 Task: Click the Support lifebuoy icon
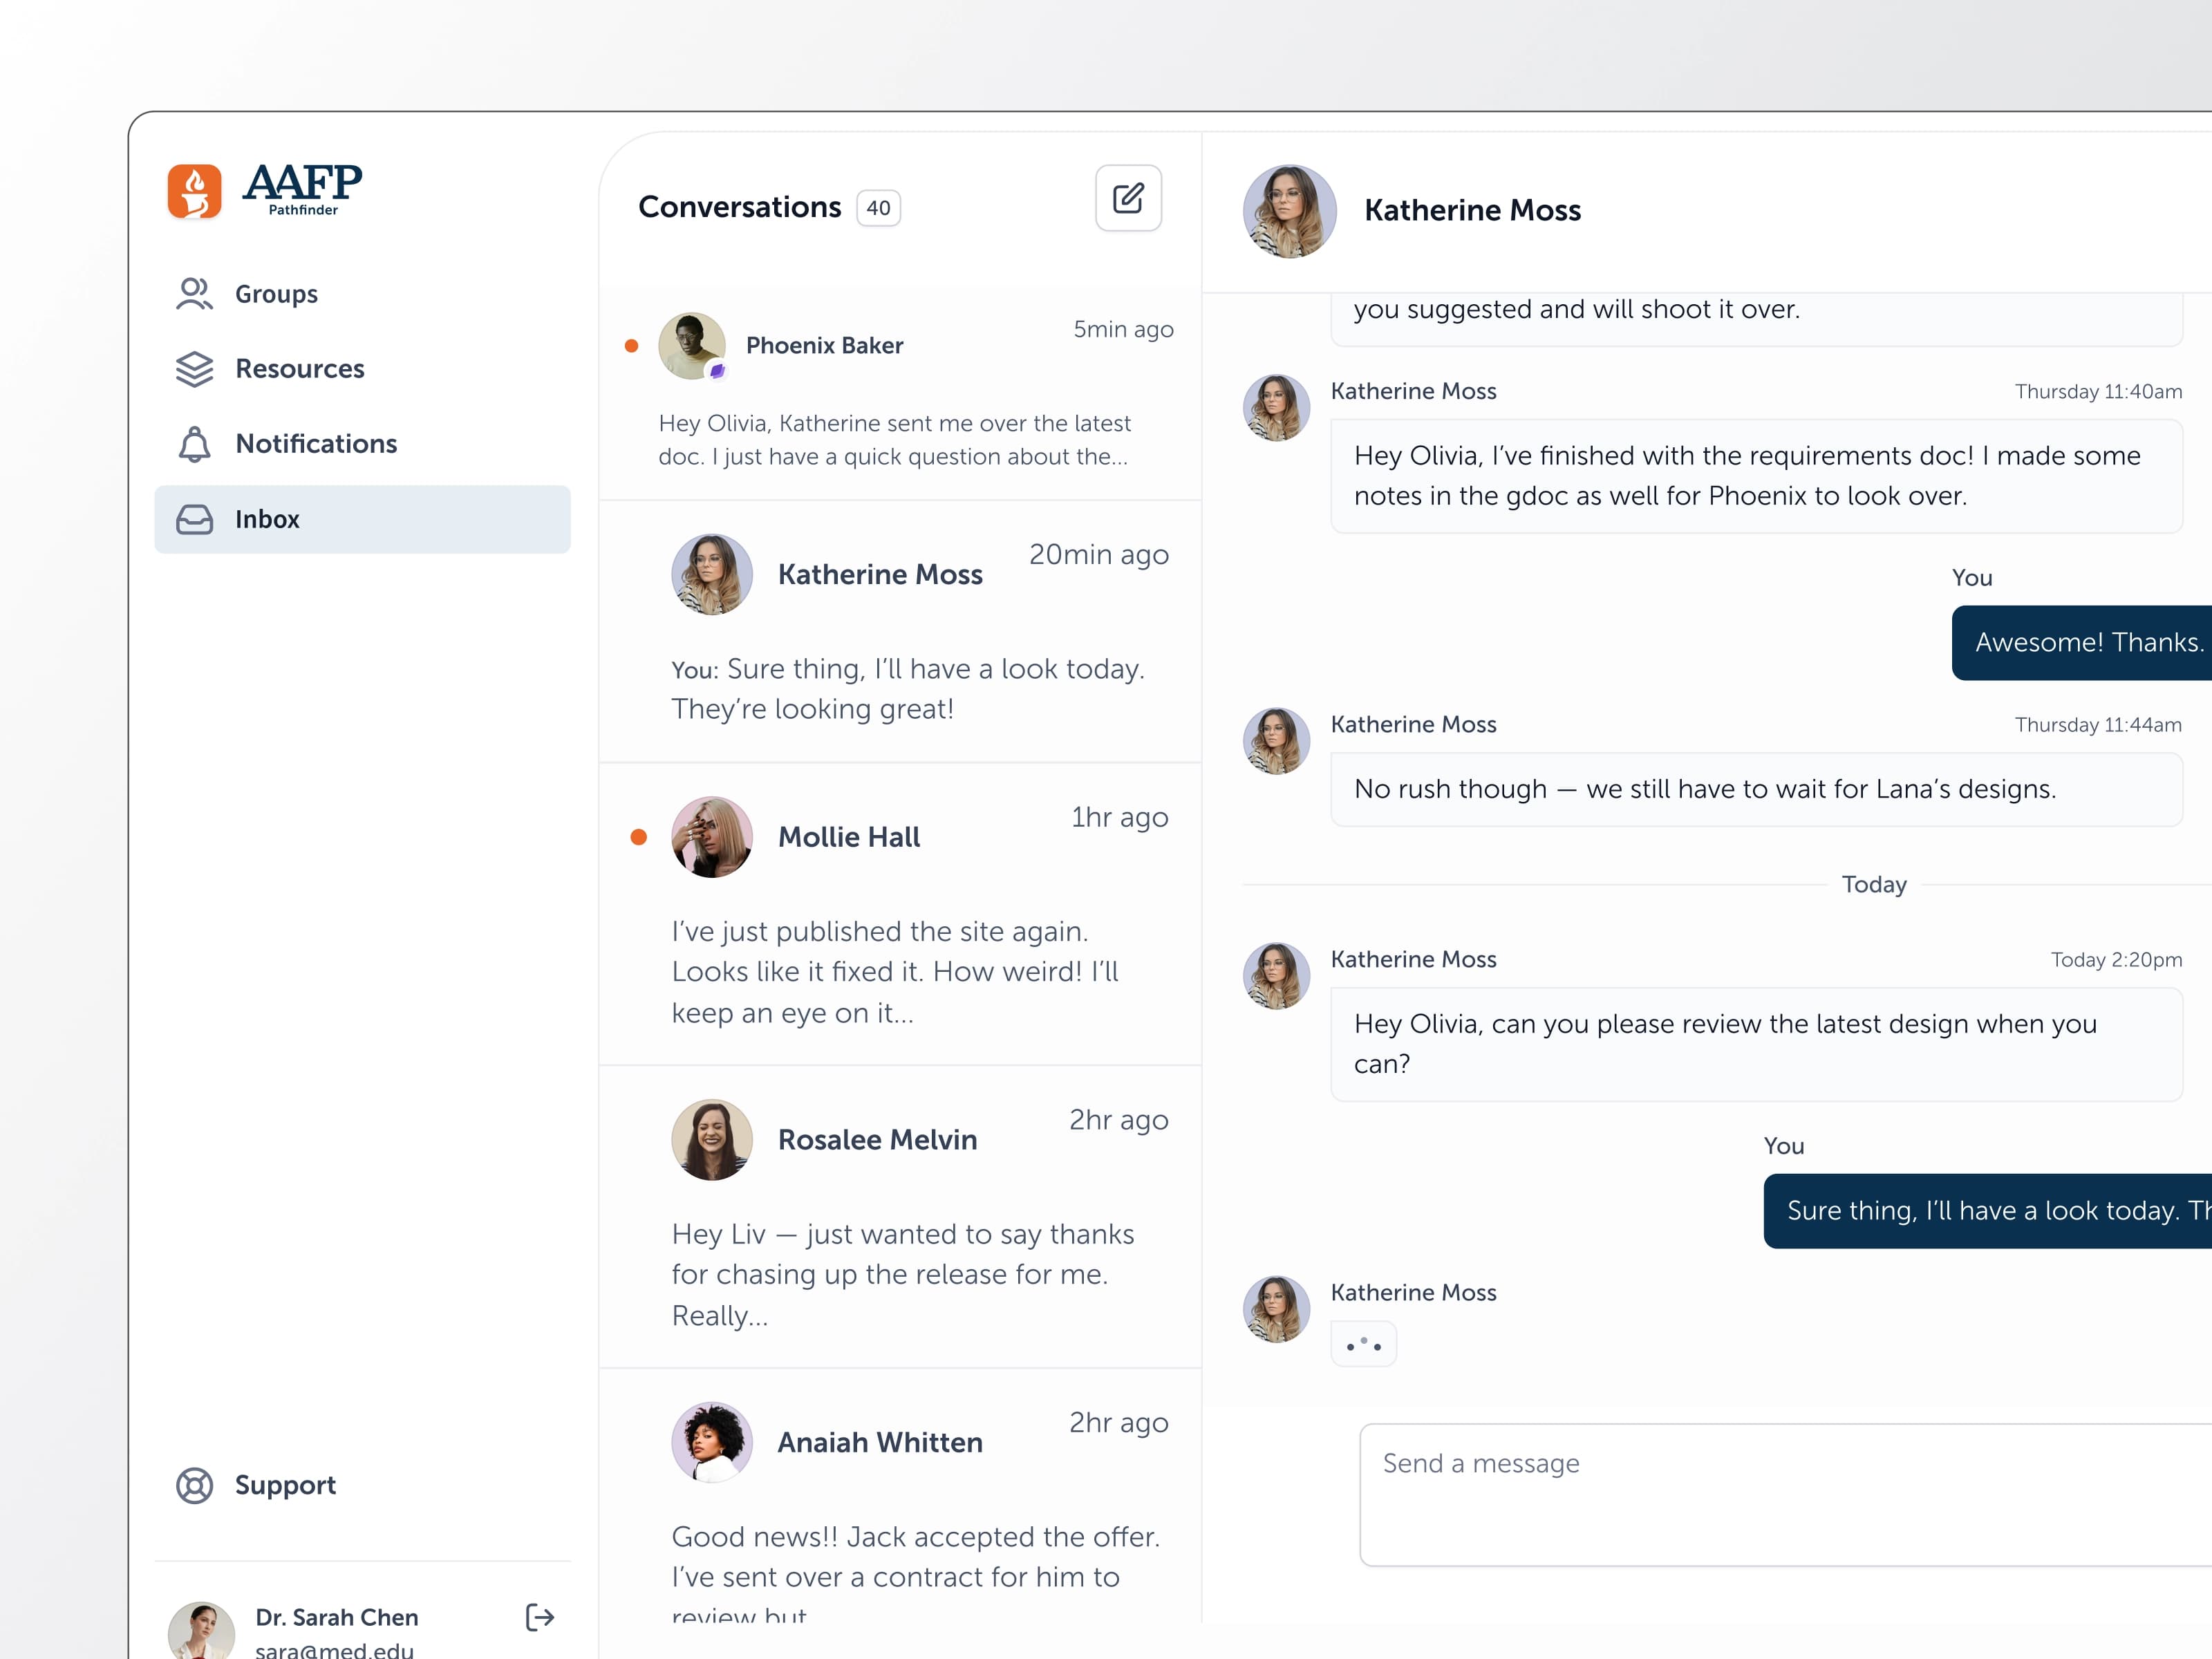[x=194, y=1485]
